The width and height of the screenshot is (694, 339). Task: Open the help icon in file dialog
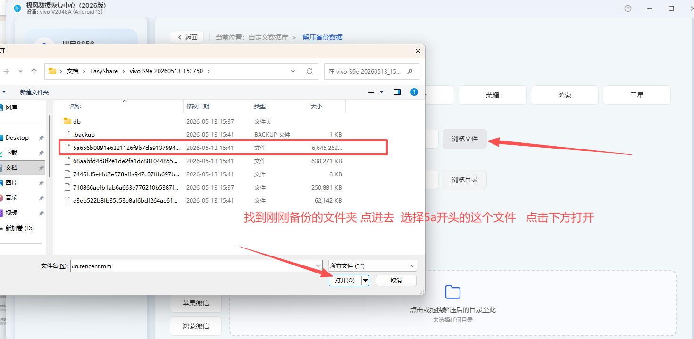414,92
